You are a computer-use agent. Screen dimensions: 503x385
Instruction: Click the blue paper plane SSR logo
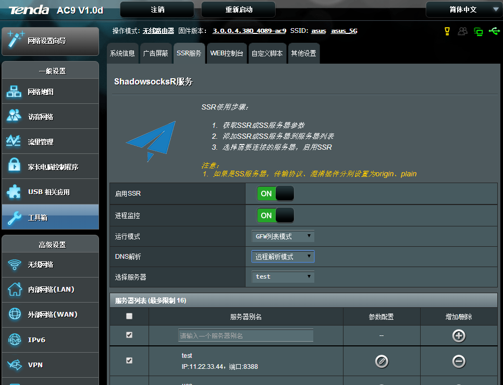pos(151,141)
